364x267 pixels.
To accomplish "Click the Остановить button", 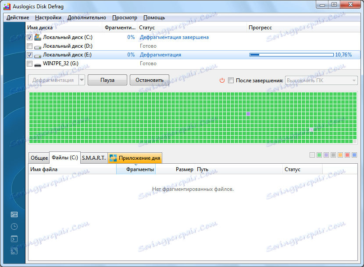I will pyautogui.click(x=150, y=80).
